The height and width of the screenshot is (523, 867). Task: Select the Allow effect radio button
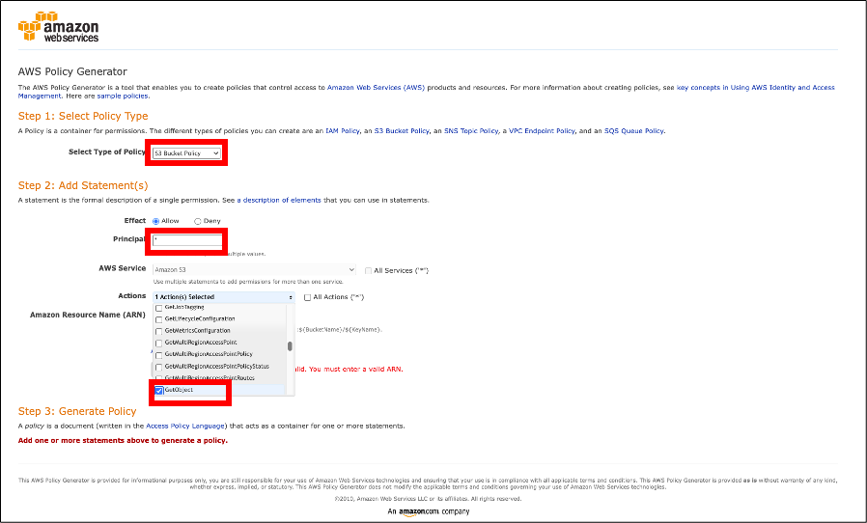coord(156,221)
